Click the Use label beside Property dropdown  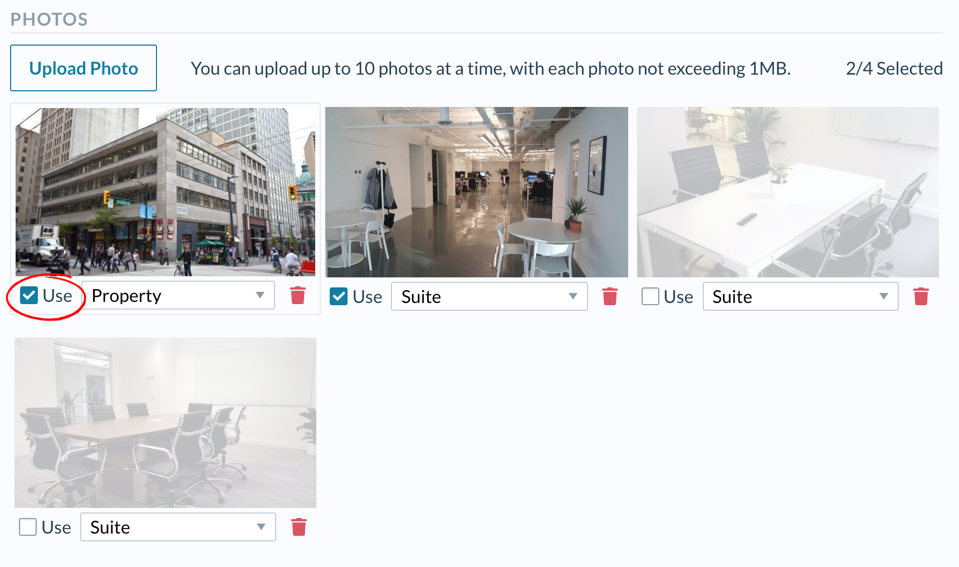click(57, 296)
